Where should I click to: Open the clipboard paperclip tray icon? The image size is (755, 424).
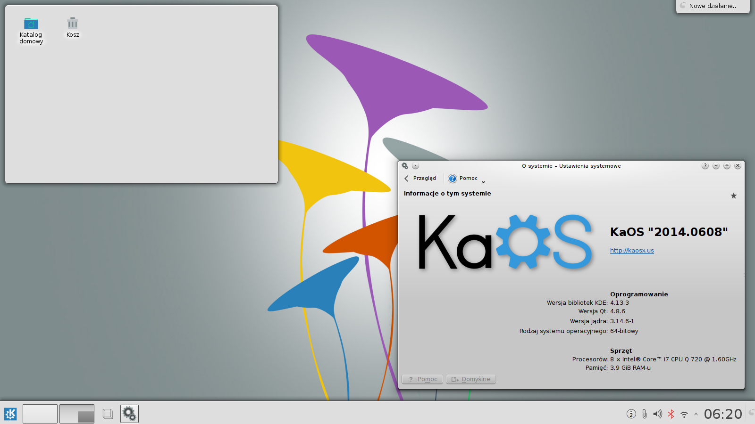pyautogui.click(x=644, y=414)
